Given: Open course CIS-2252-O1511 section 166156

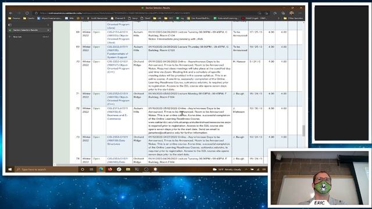Looking at the screenshot, I should (x=117, y=99).
